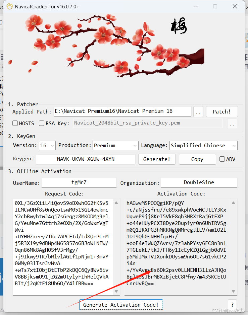This screenshot has height=315, width=248.
Task: Close the NavicatCracker window
Action: 235,6
